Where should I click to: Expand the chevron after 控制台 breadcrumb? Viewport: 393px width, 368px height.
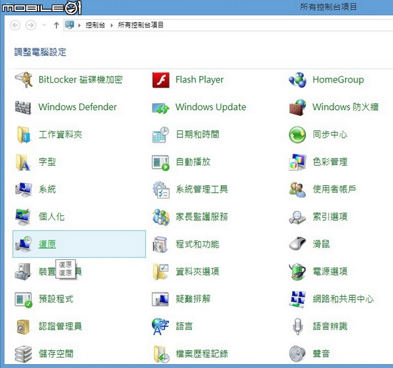click(111, 25)
